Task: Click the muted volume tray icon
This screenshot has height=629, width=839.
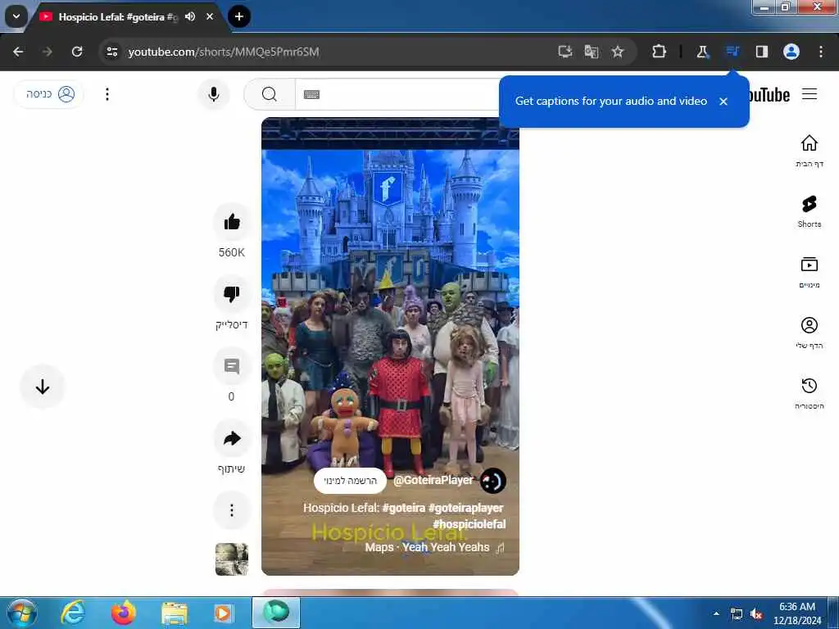Action: [x=756, y=614]
